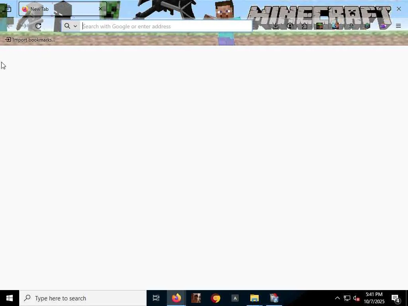Open the gray 'A' taskbar app
408x306 pixels.
pyautogui.click(x=235, y=298)
